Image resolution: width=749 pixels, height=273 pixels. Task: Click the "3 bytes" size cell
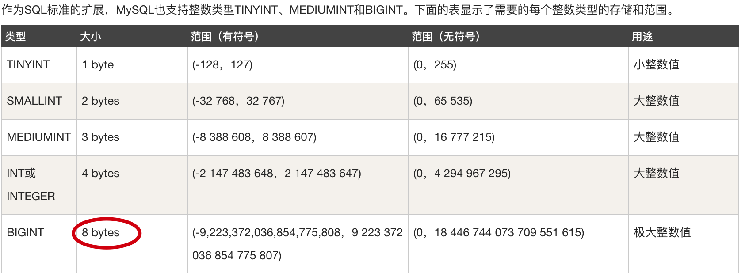(101, 137)
